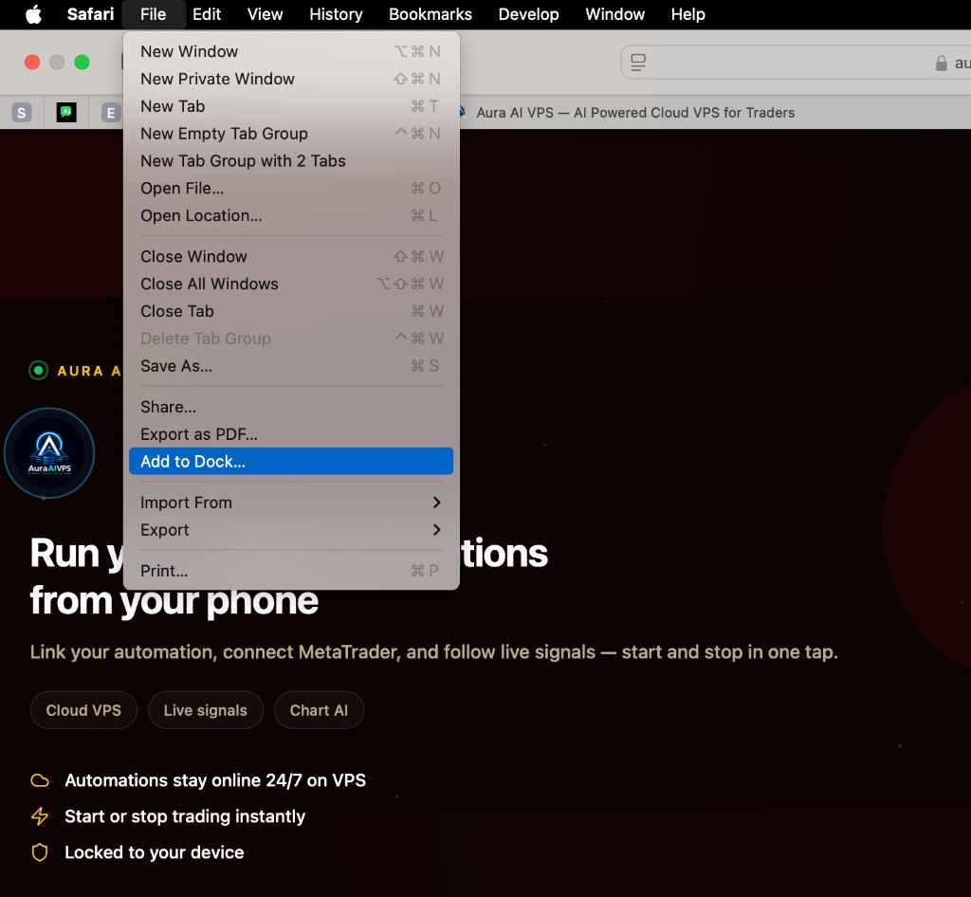Click 'Start or stop trading instantly' text
The image size is (971, 897).
185,815
